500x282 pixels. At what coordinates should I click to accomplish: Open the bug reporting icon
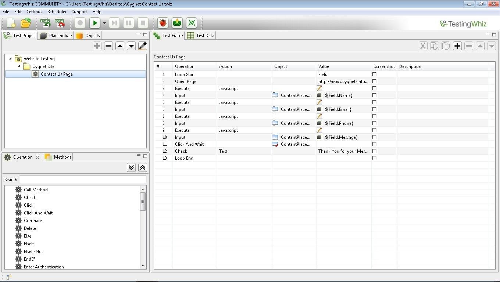(x=162, y=23)
